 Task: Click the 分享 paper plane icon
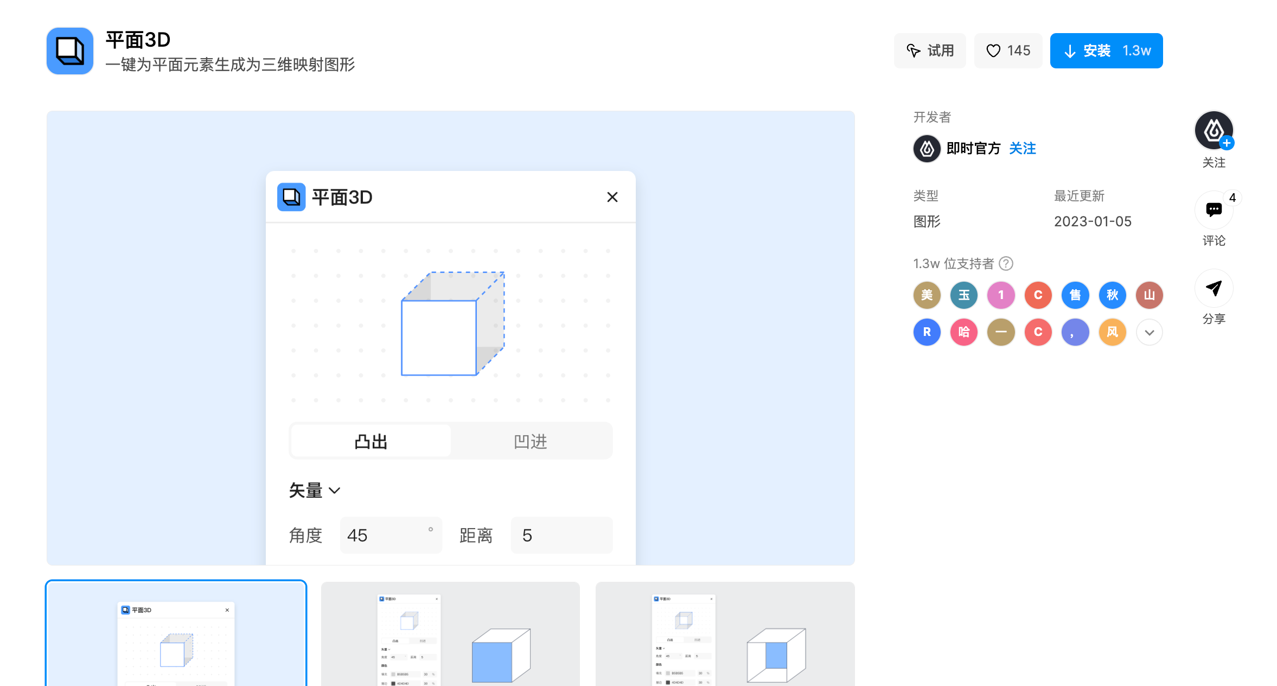[1214, 288]
